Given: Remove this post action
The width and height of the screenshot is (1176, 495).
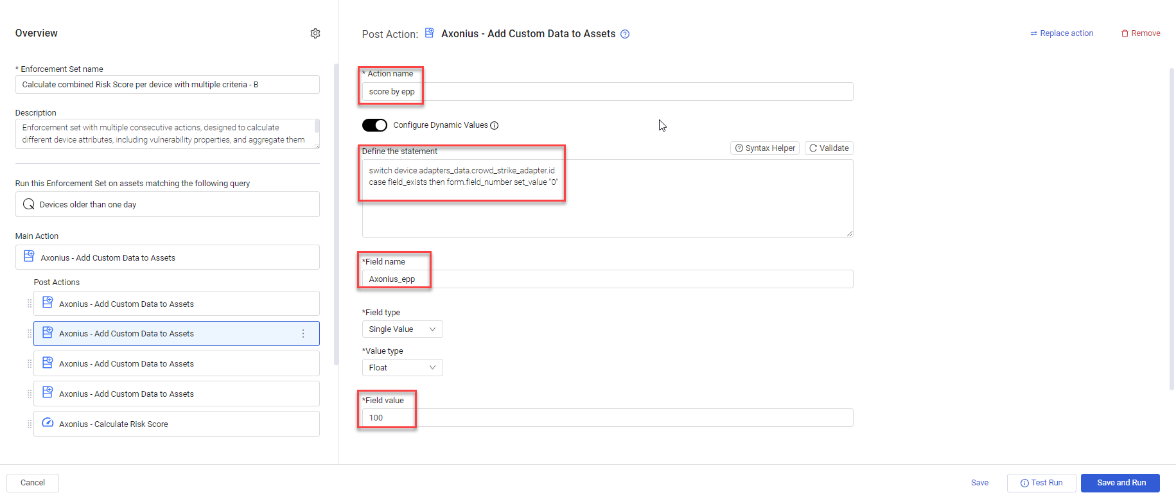Looking at the screenshot, I should (x=1141, y=33).
